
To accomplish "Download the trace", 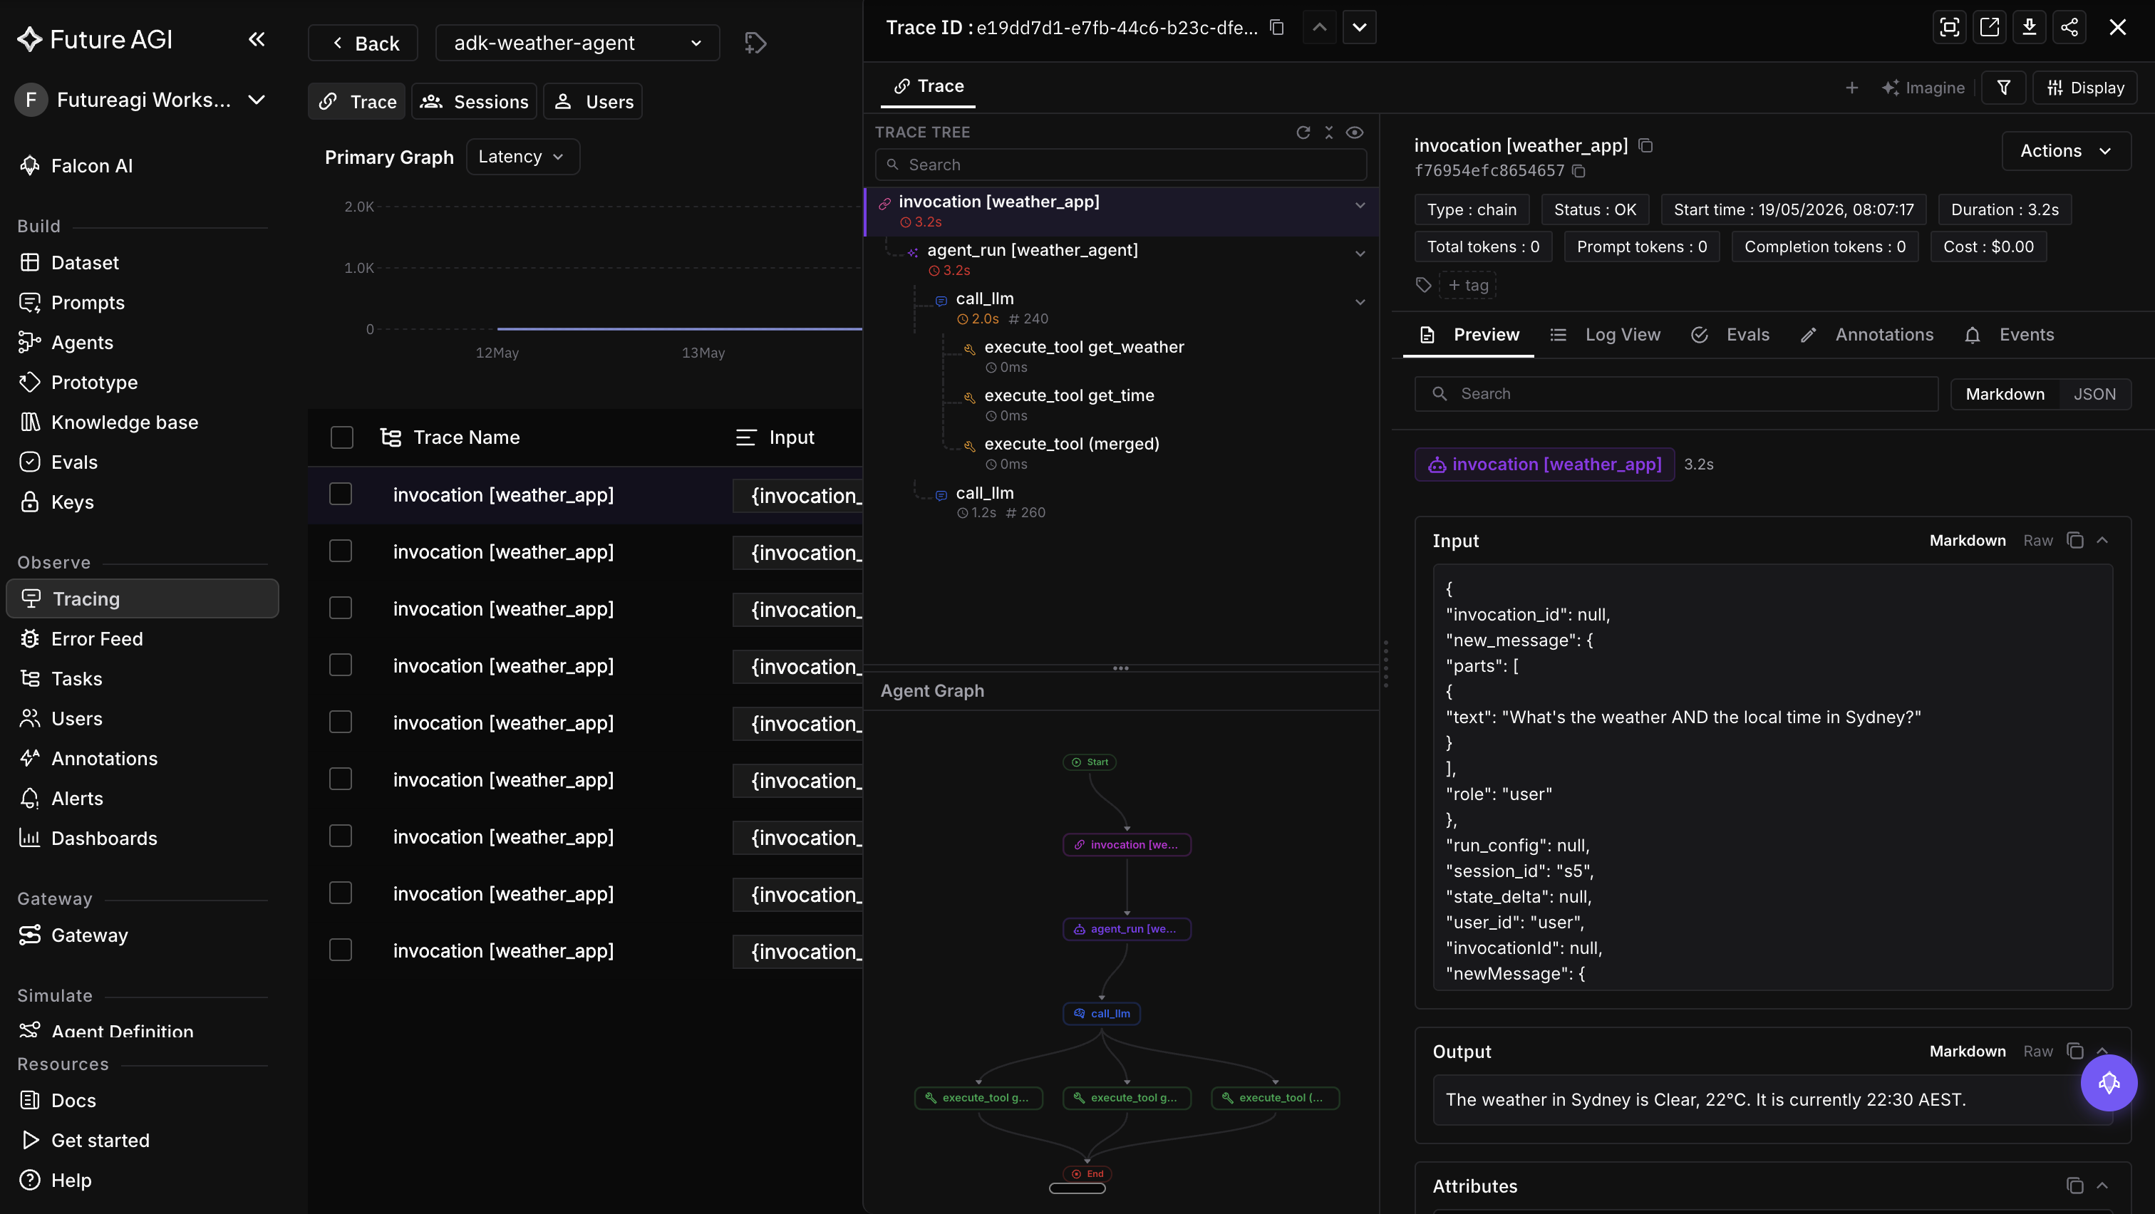I will tap(2030, 28).
